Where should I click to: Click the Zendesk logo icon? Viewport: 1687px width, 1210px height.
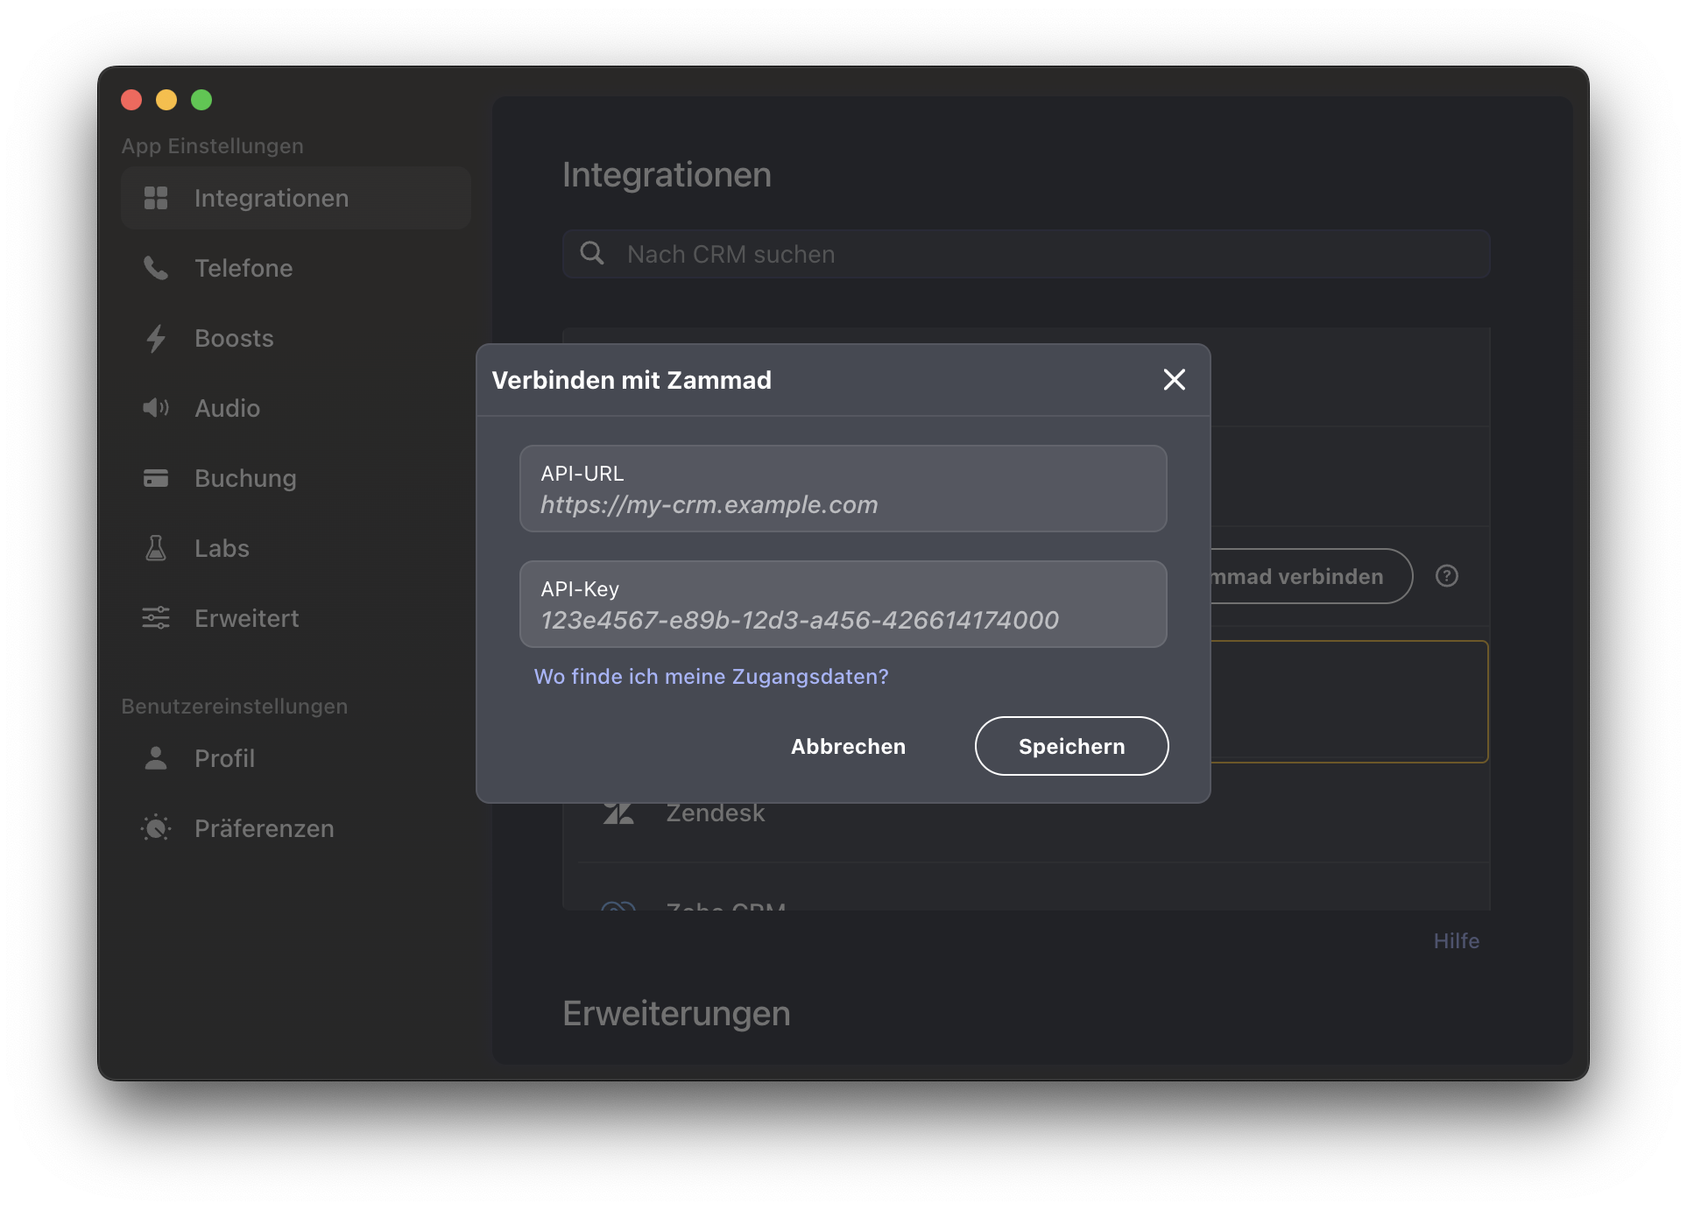pos(618,813)
